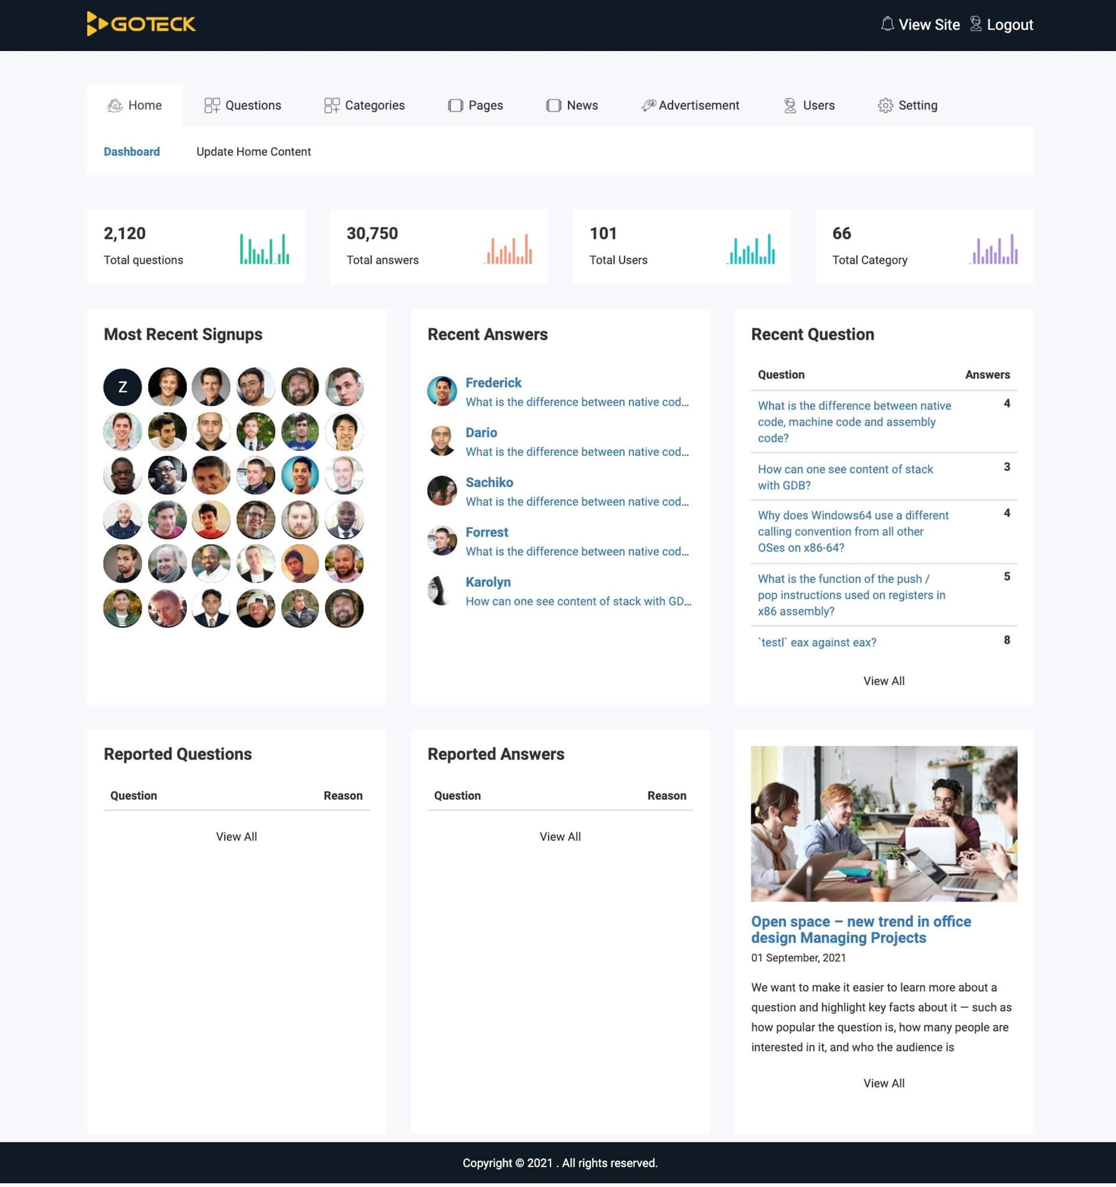Select the Dashboard menu item

point(132,152)
